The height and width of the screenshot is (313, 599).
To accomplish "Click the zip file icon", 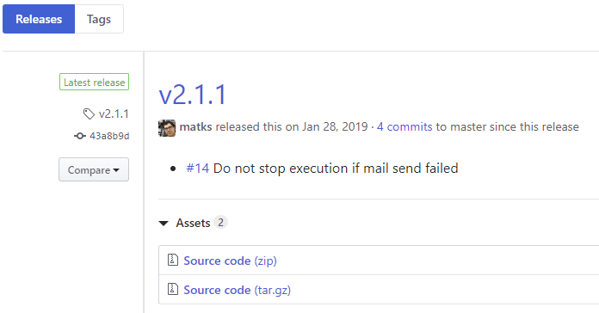I will (173, 260).
